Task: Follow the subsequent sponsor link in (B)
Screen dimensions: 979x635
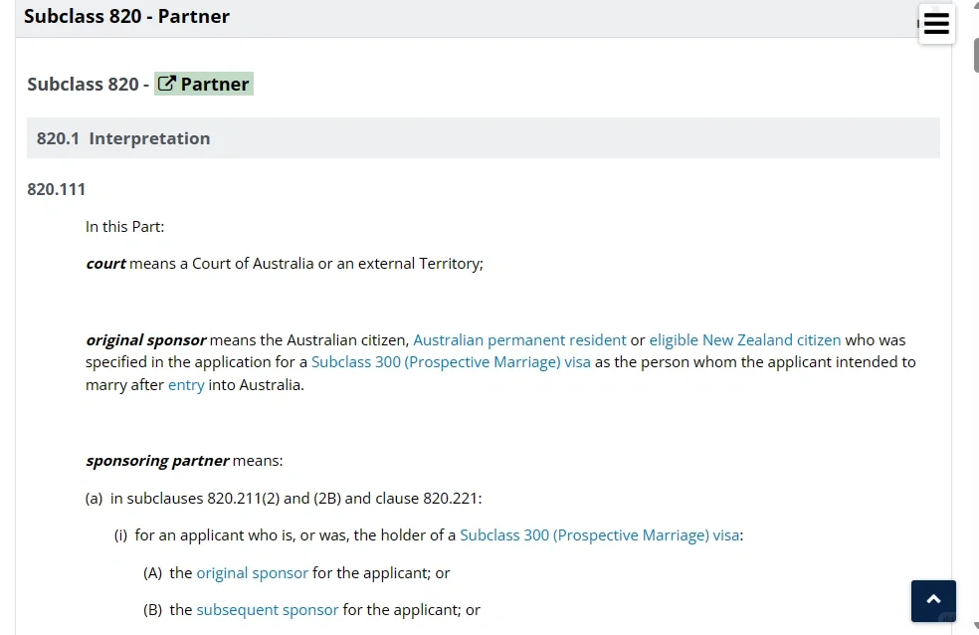Action: 268,610
